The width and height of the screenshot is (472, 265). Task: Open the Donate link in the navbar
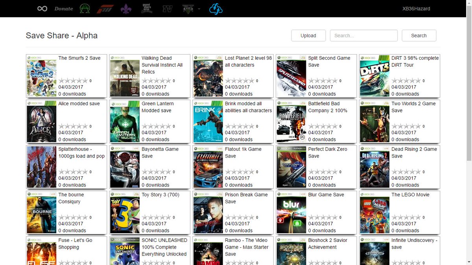tap(64, 9)
